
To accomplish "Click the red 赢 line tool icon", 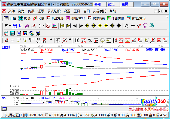I will pos(159,40).
